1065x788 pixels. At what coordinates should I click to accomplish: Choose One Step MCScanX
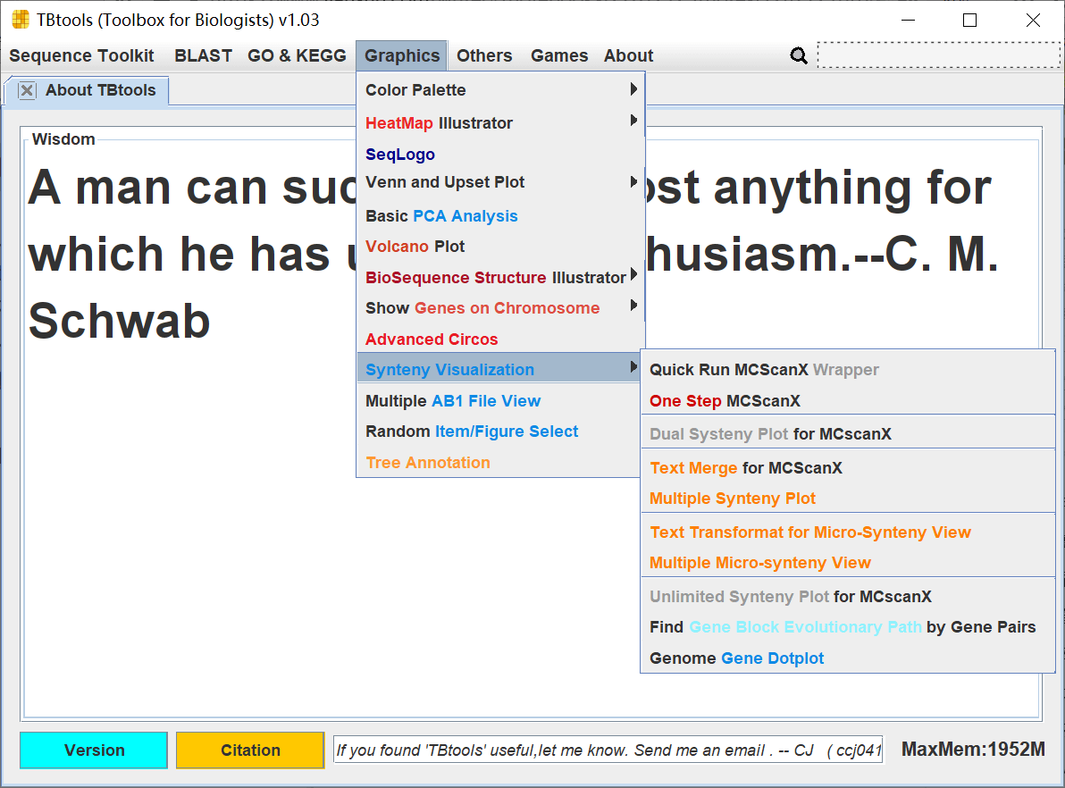coord(848,401)
